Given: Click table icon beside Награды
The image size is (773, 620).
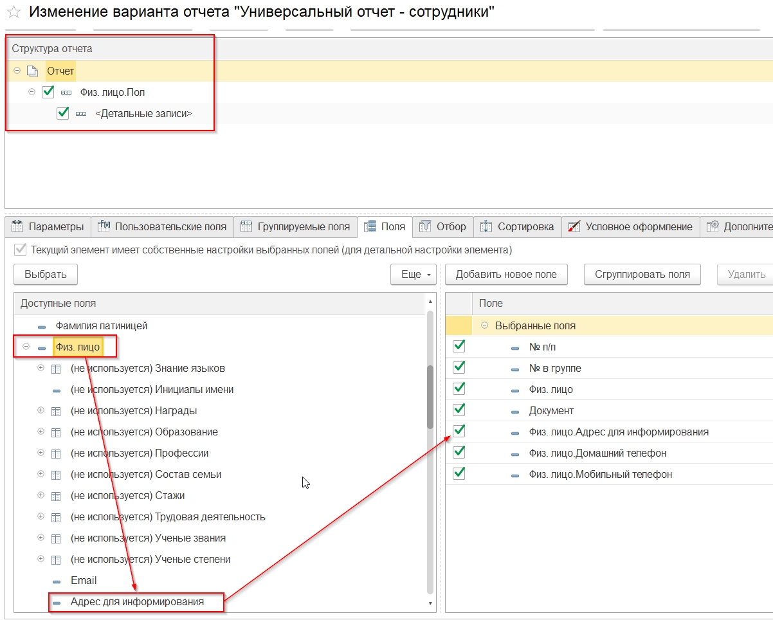Looking at the screenshot, I should pyautogui.click(x=57, y=411).
